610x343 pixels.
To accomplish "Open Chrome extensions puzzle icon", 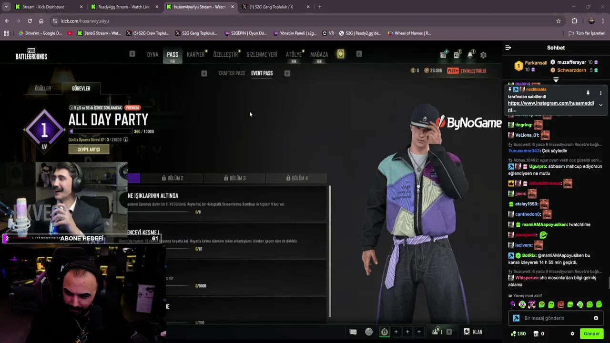I will coord(574,21).
